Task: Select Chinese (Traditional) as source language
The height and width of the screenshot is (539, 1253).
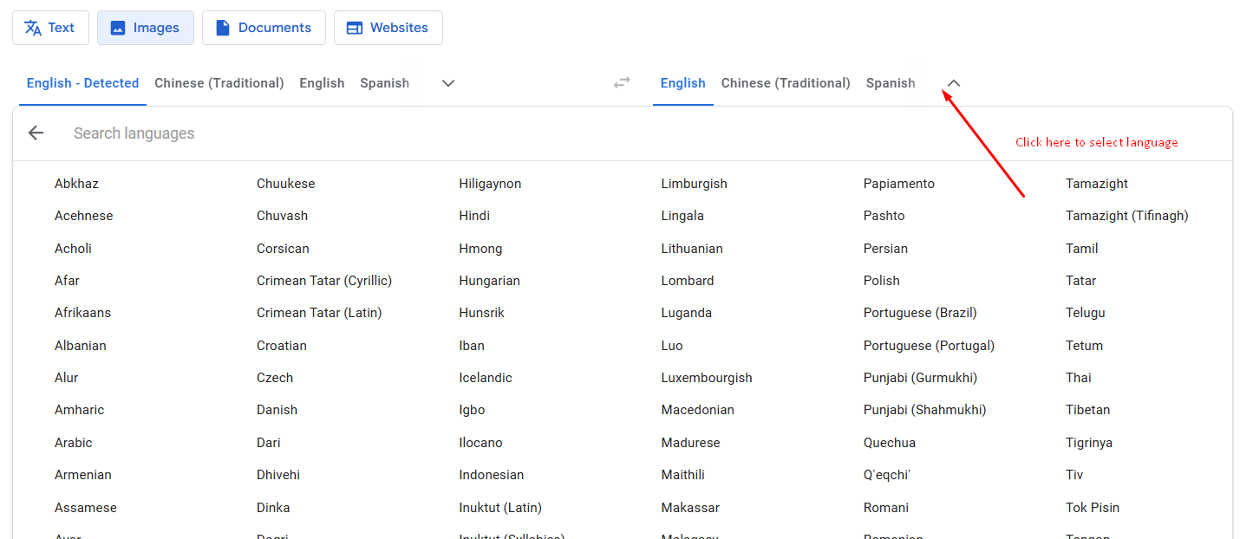Action: (219, 83)
